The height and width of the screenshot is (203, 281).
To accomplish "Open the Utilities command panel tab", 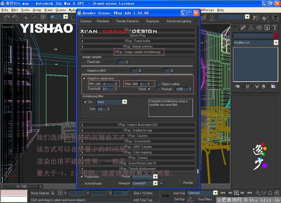I will 275,27.
